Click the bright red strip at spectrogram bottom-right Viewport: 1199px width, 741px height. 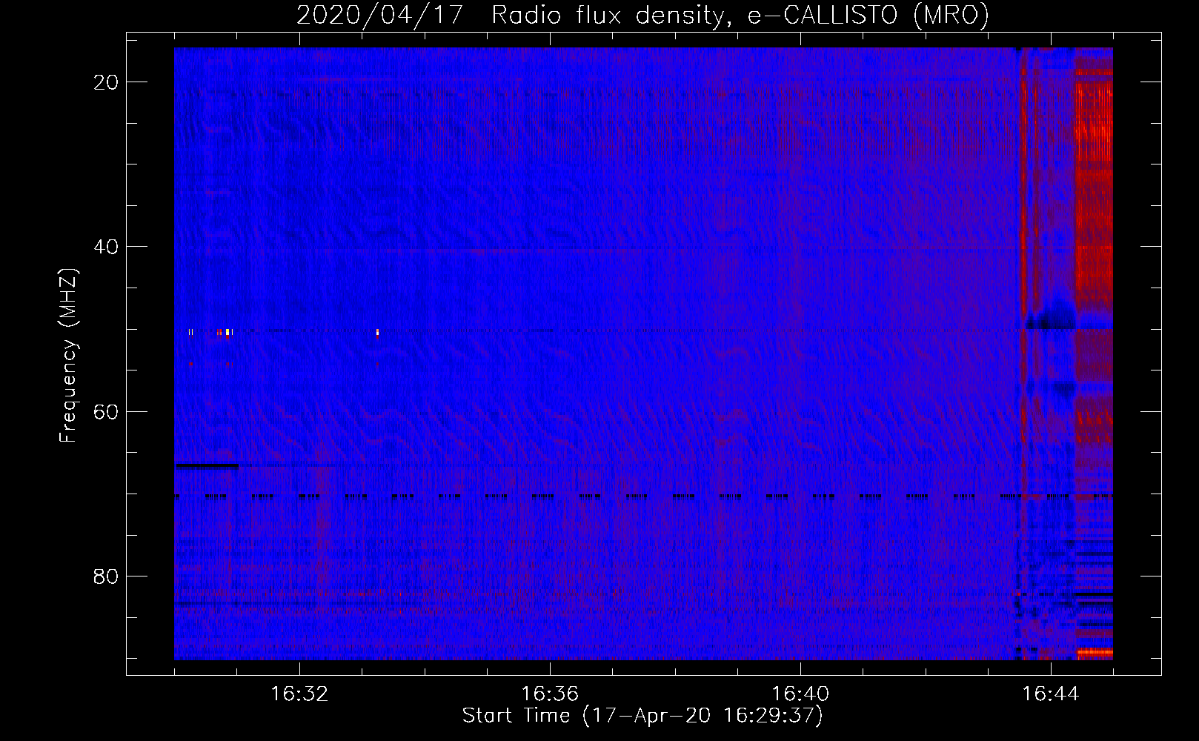[x=1095, y=654]
